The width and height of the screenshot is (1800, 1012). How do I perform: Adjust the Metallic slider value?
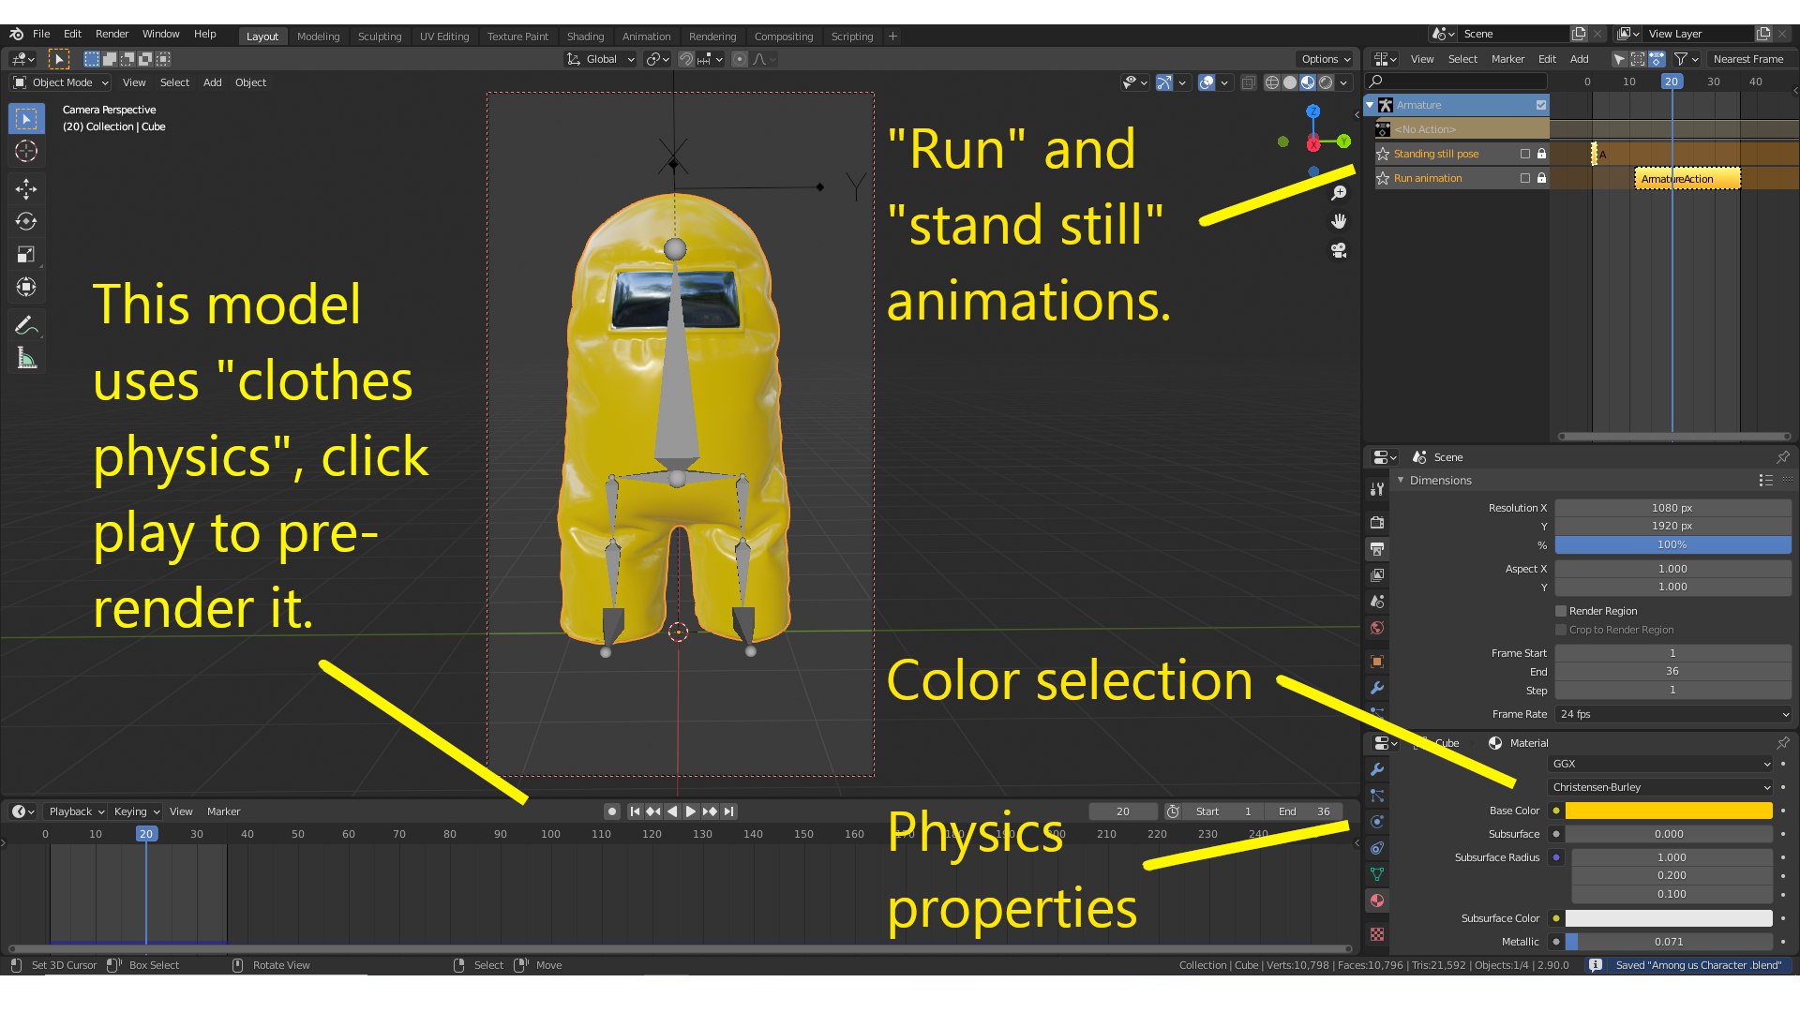[x=1669, y=942]
